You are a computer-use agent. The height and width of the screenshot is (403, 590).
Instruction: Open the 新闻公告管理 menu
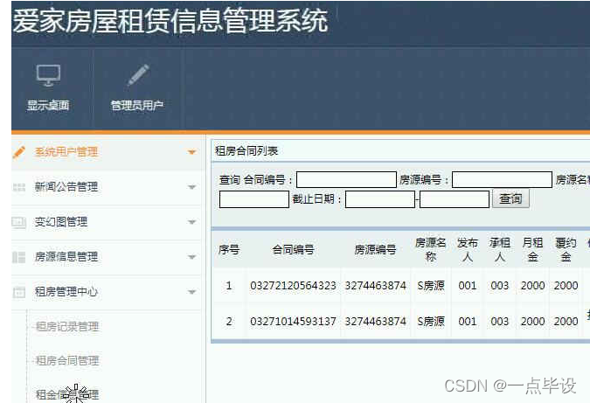(66, 186)
